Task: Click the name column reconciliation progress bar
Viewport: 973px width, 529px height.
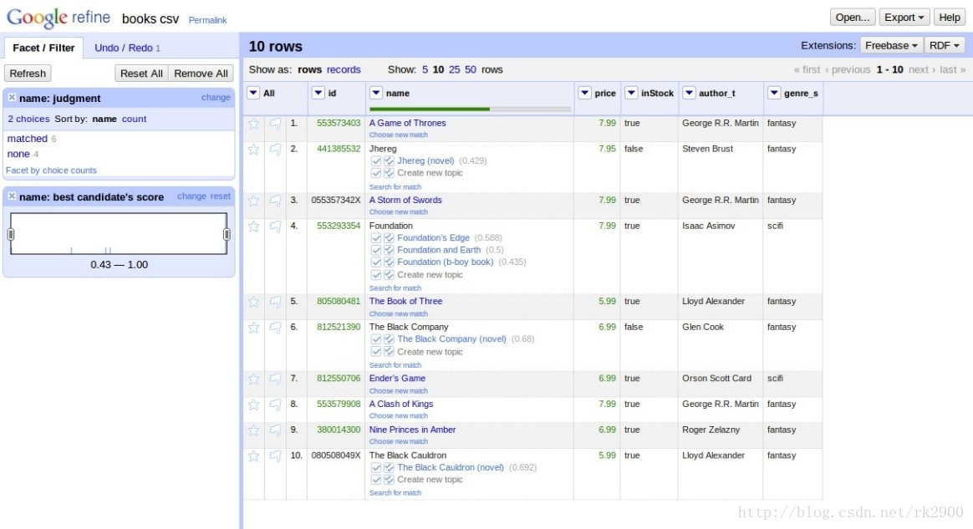Action: coord(470,109)
